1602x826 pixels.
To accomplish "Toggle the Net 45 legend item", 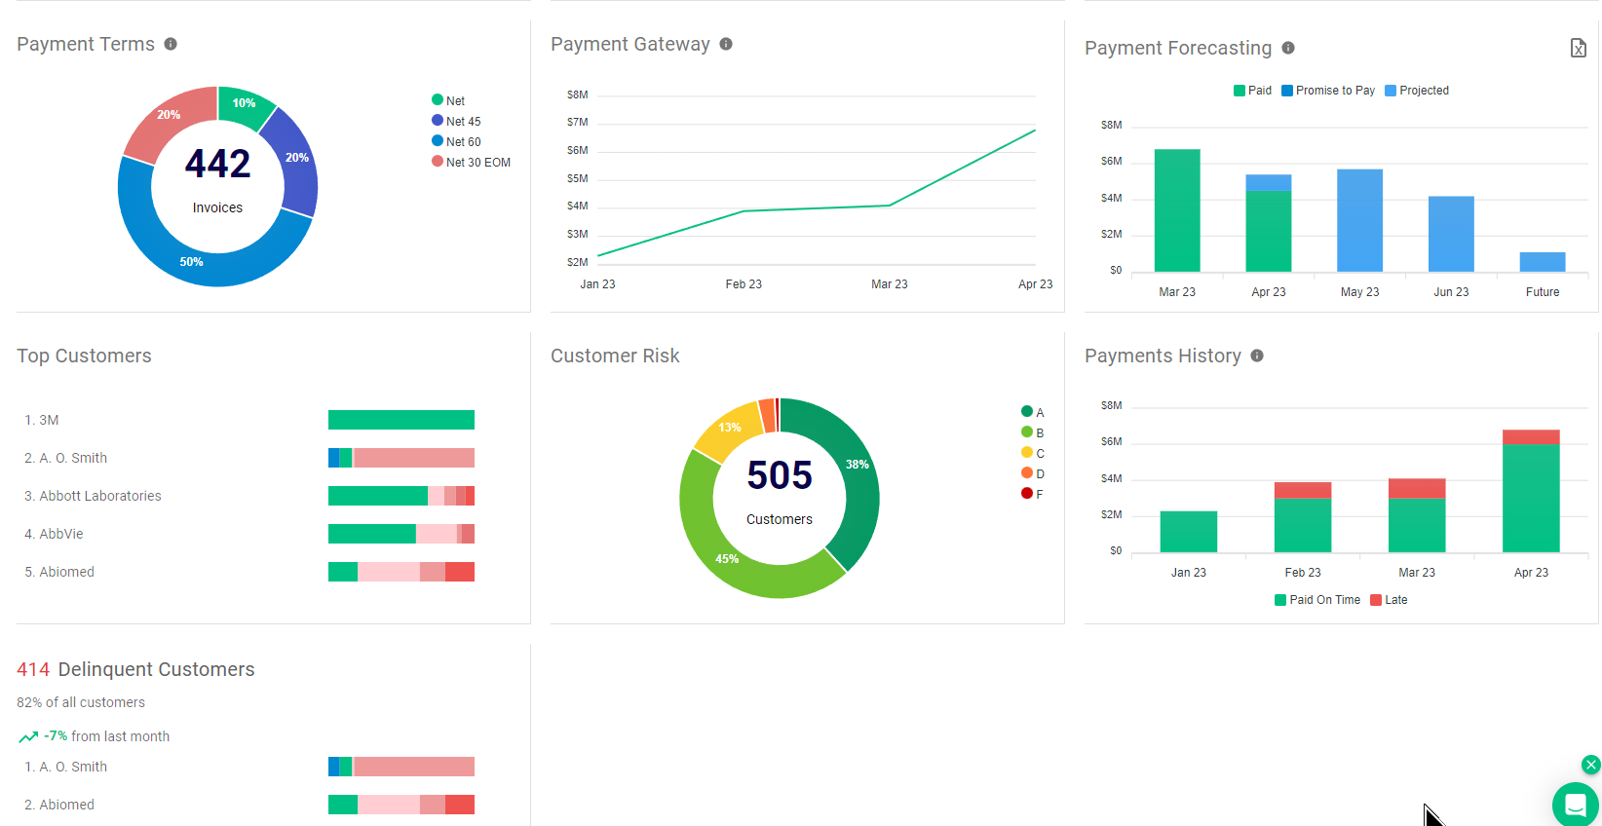I will tap(456, 121).
